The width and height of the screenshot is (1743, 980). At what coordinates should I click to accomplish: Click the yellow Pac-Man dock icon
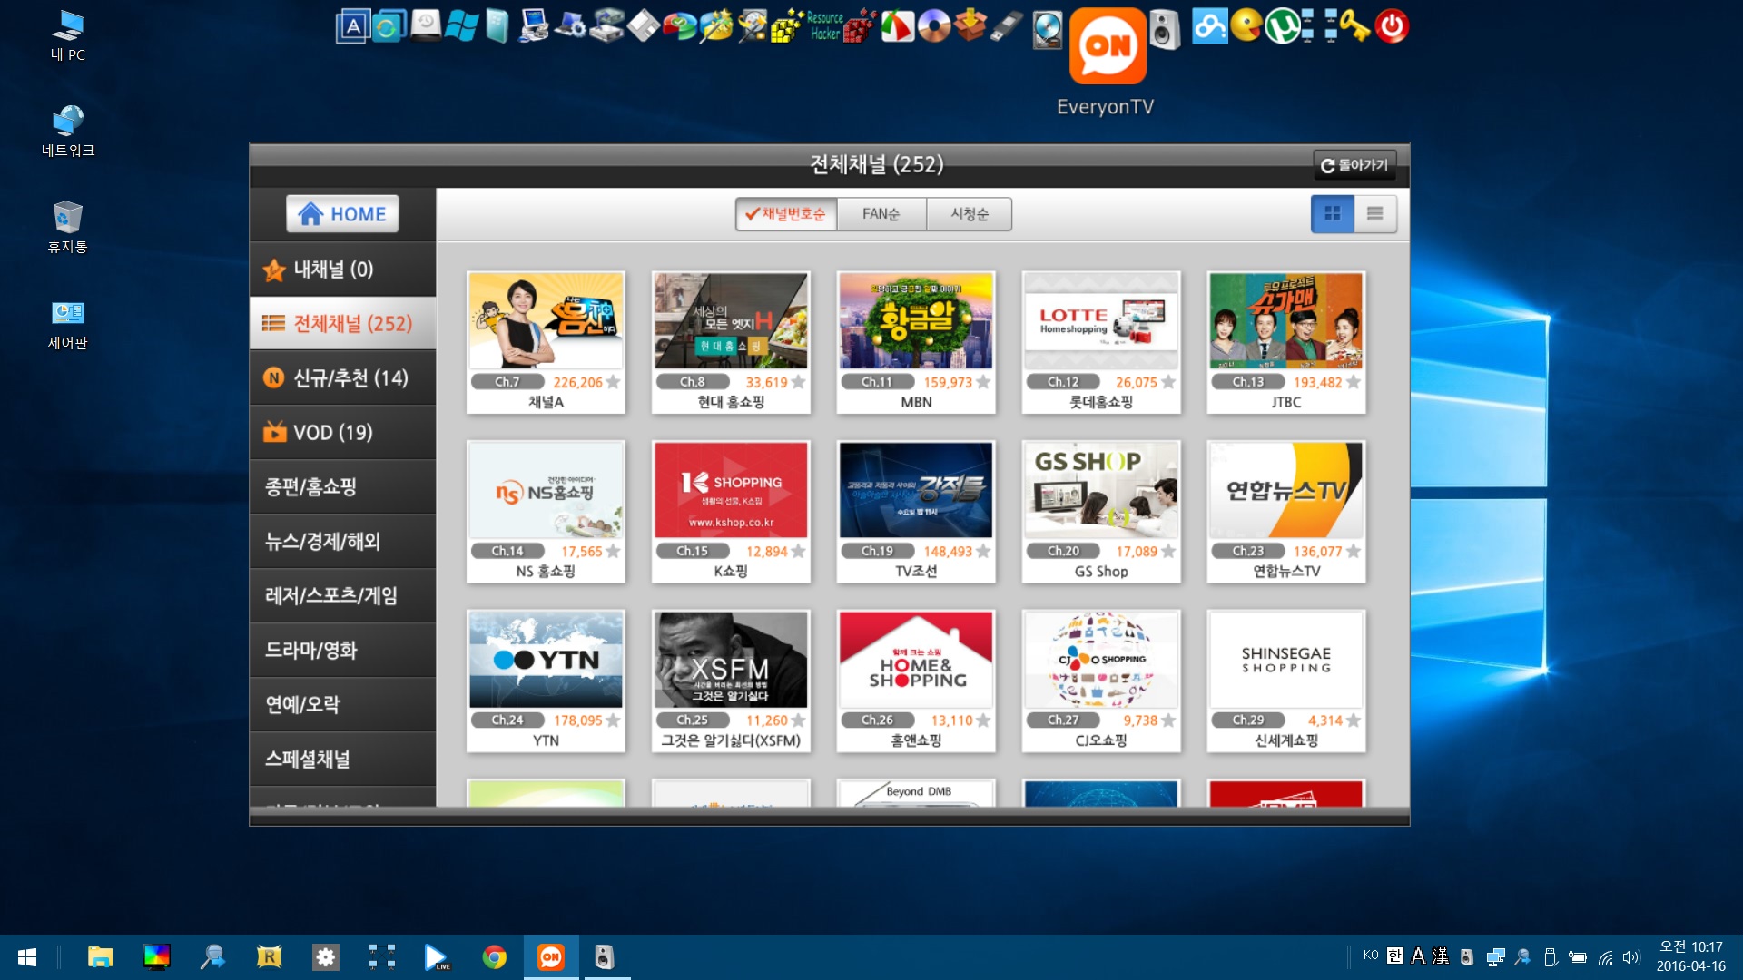pyautogui.click(x=1246, y=26)
